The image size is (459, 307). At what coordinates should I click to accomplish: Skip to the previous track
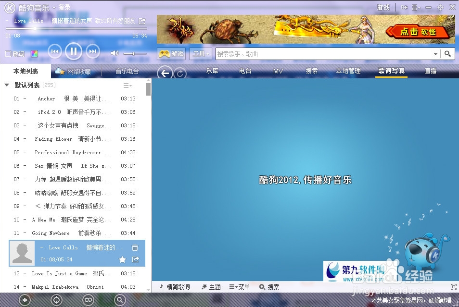coord(55,51)
